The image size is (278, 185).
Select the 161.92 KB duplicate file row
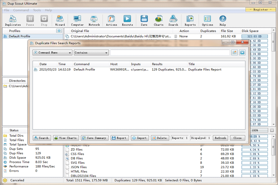coord(167,36)
